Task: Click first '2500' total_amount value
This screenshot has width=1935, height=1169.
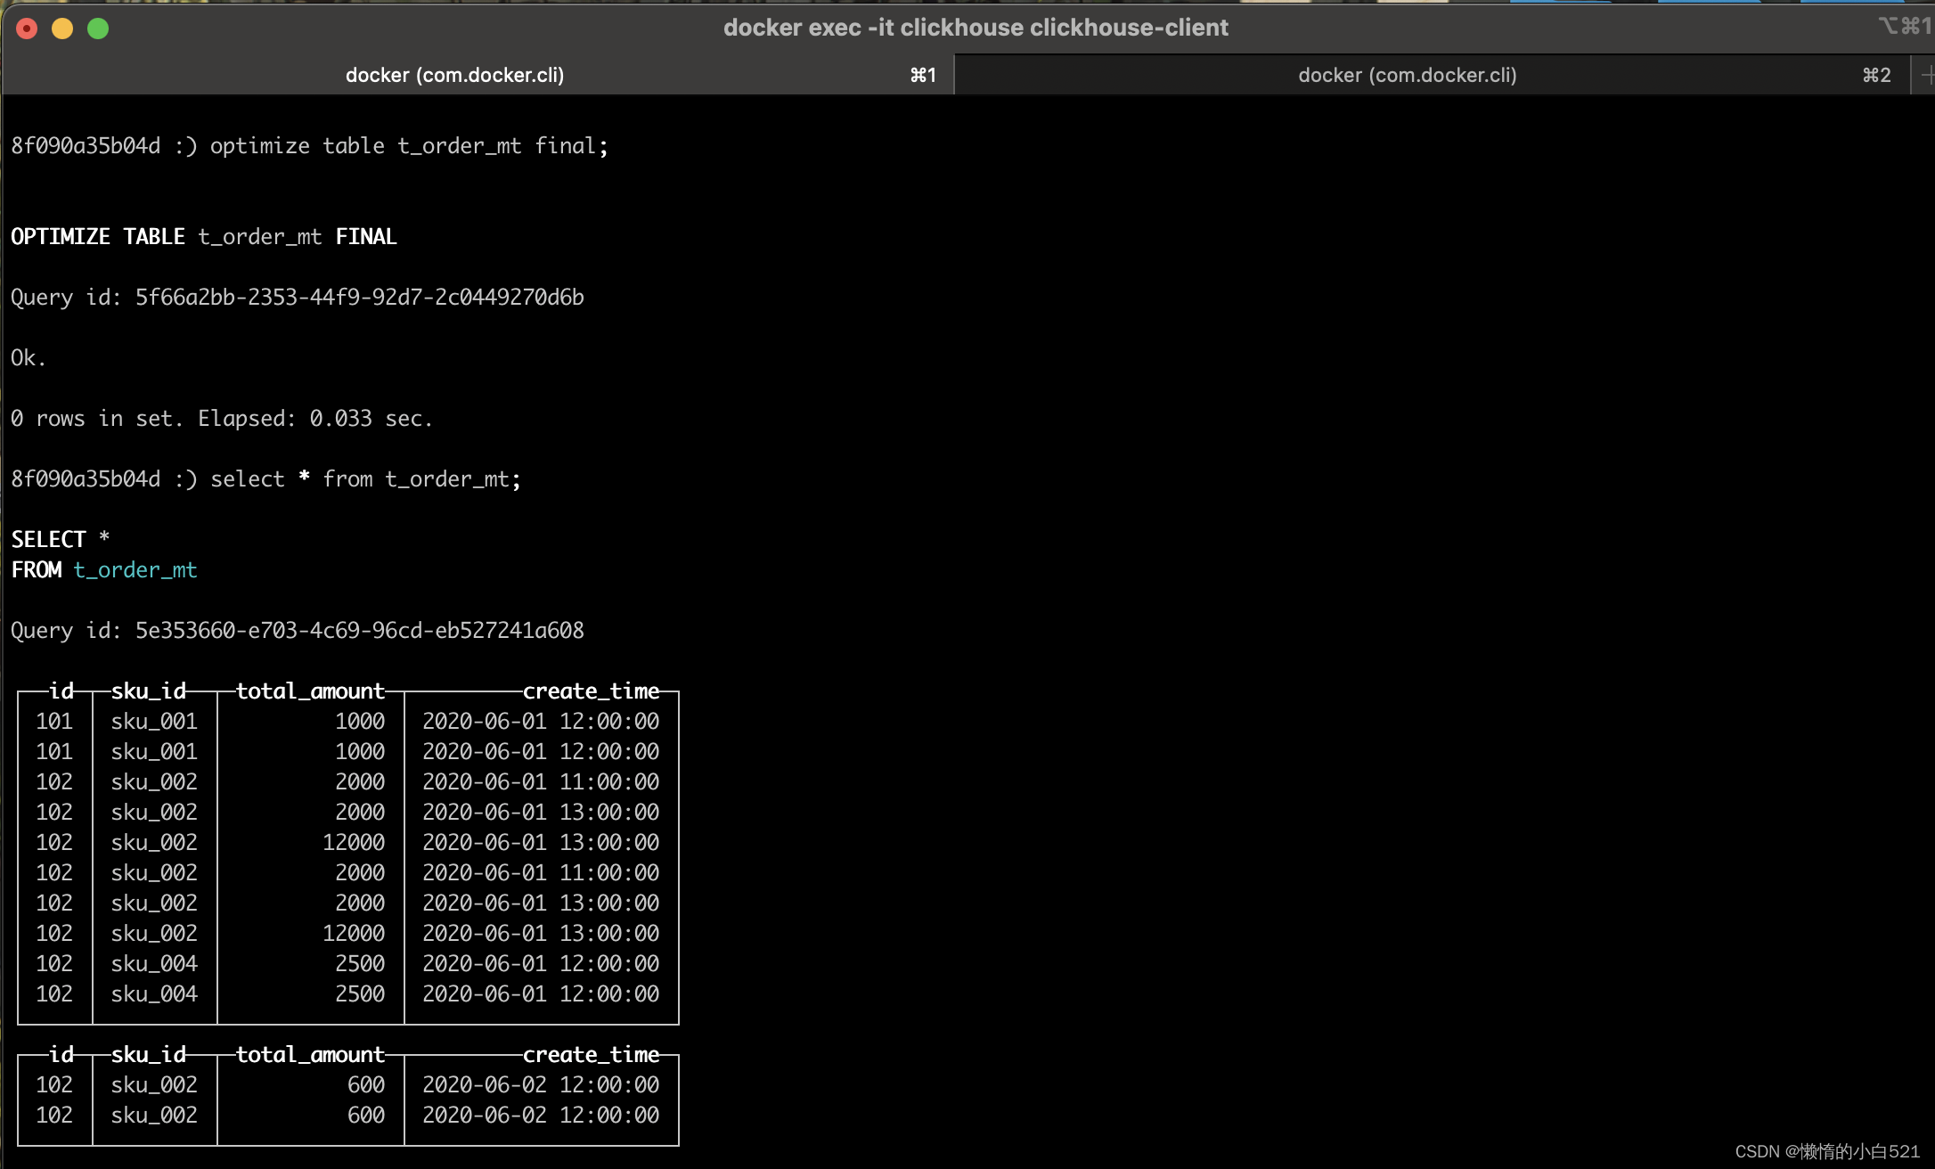Action: coord(360,964)
